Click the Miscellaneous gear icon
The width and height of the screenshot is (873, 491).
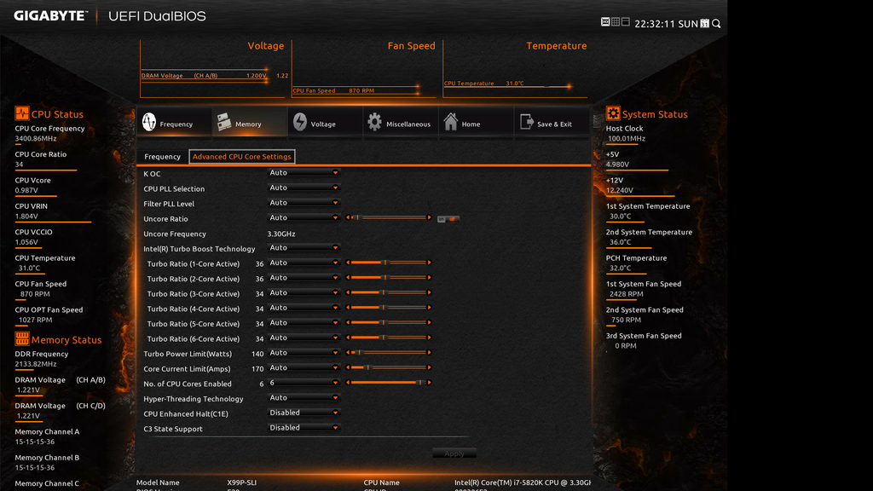(x=375, y=122)
